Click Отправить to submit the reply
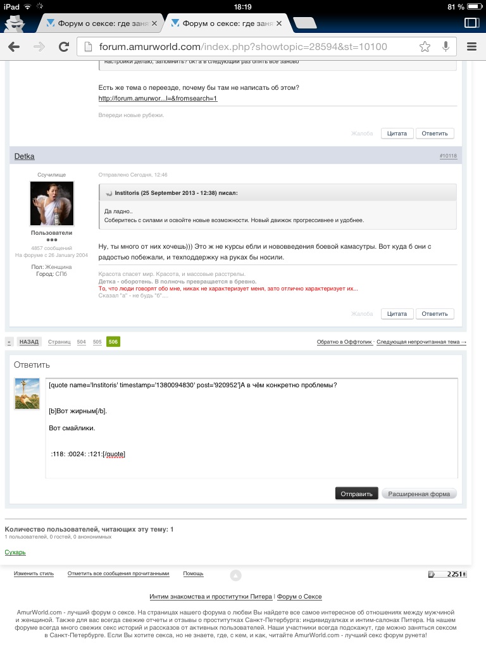The width and height of the screenshot is (486, 648). tap(356, 494)
